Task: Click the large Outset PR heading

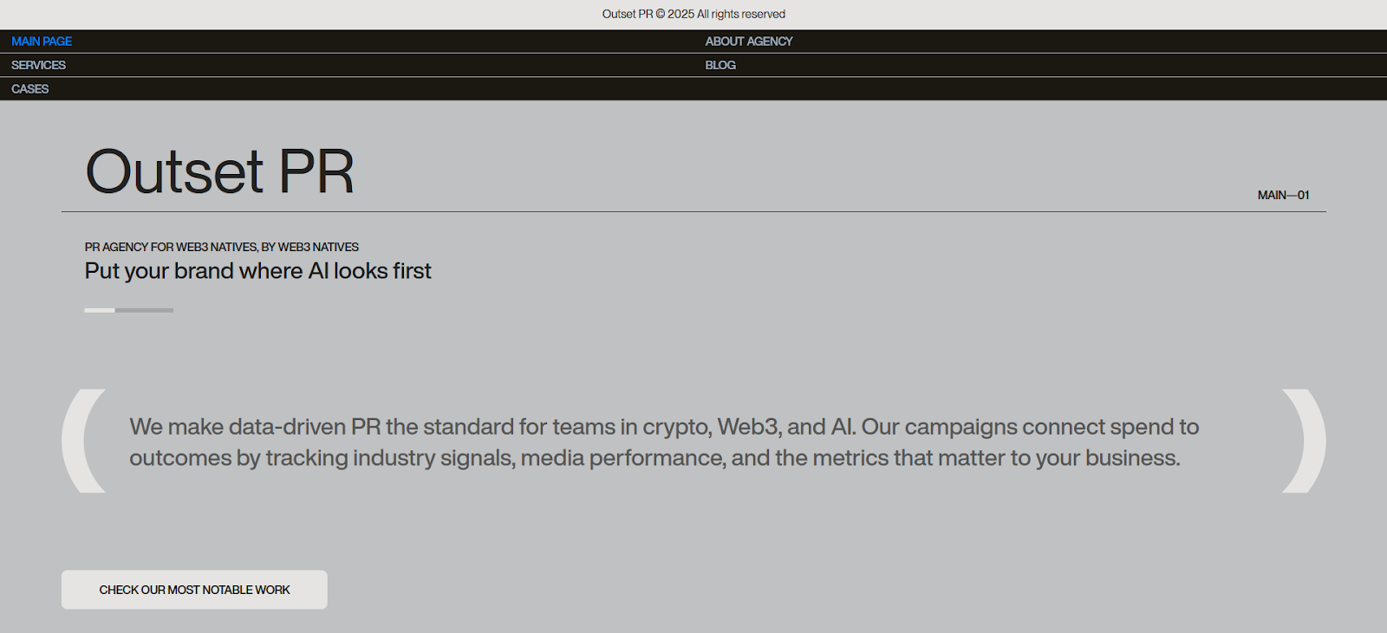Action: [x=219, y=171]
